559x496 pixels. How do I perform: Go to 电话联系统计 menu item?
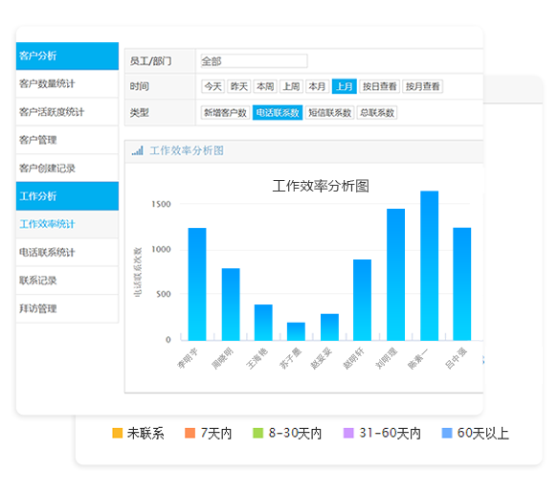(67, 252)
